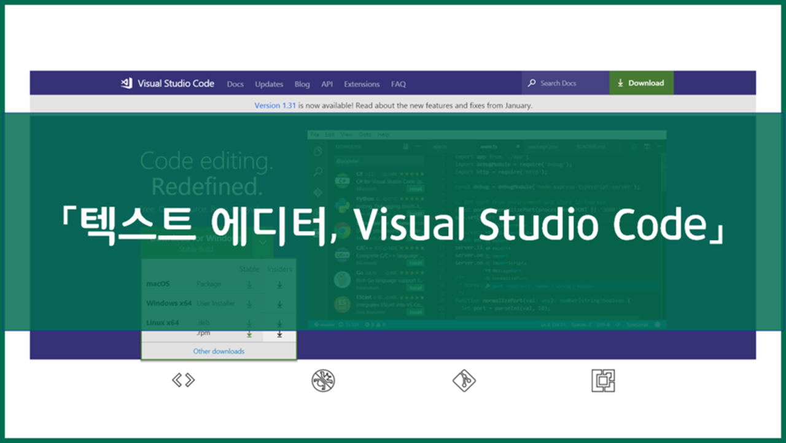Select the Search icon in activity bar
This screenshot has height=443, width=786.
pyautogui.click(x=318, y=172)
